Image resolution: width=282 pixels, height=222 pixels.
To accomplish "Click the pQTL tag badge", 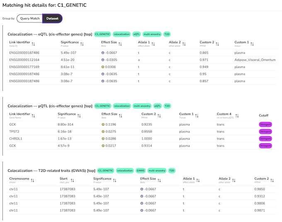I will [x=158, y=106].
